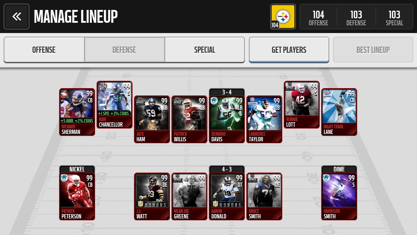Tap the Best Lineup button
The image size is (417, 235).
(x=373, y=50)
